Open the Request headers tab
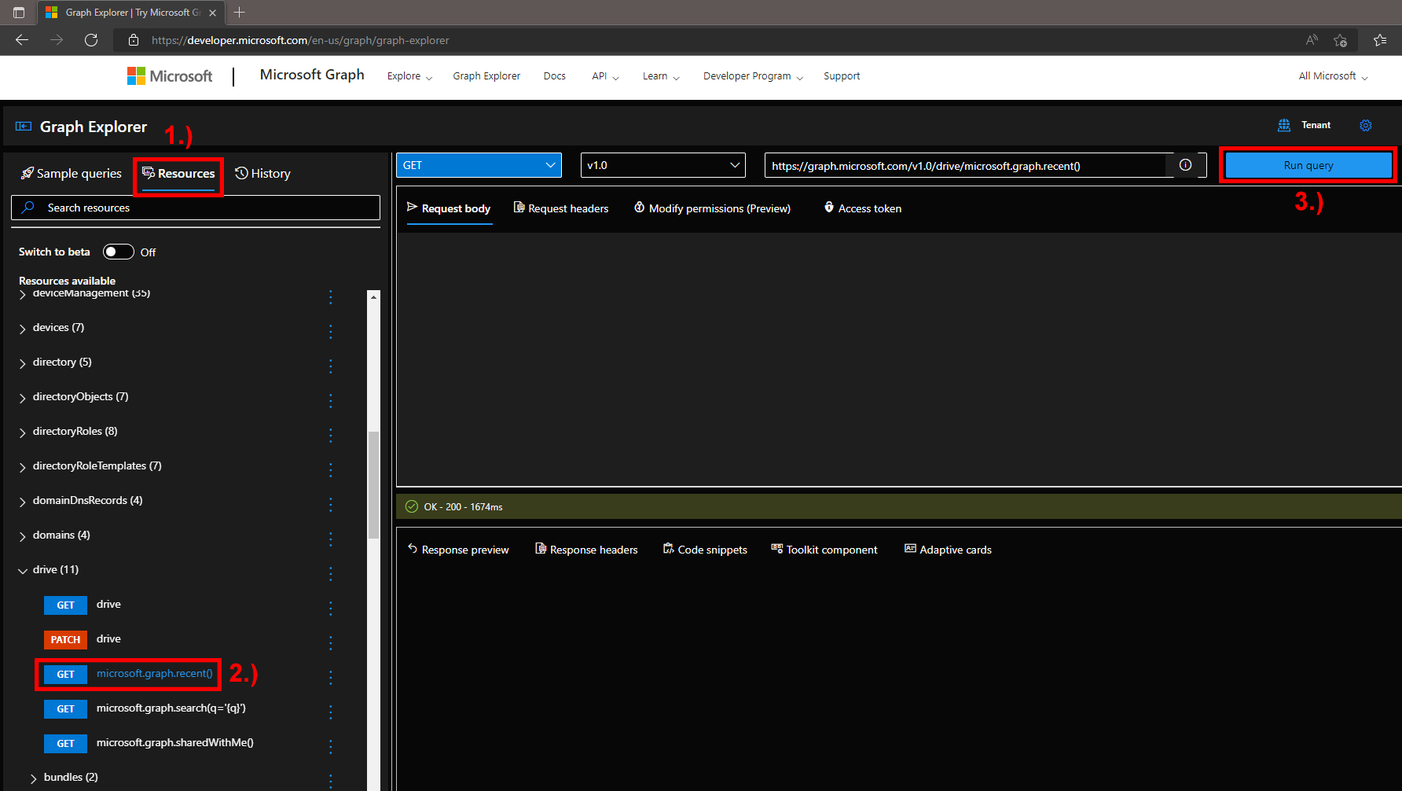The width and height of the screenshot is (1402, 791). [x=561, y=208]
